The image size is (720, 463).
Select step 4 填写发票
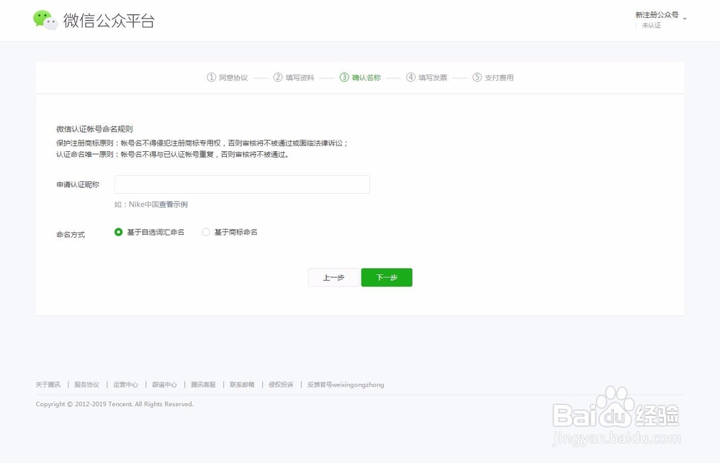[426, 77]
